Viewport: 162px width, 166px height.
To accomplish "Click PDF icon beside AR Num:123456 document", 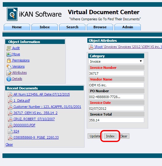I will (x=10, y=95).
